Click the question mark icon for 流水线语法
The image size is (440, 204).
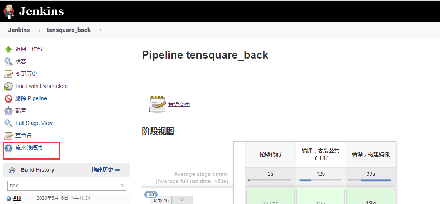[x=8, y=148]
